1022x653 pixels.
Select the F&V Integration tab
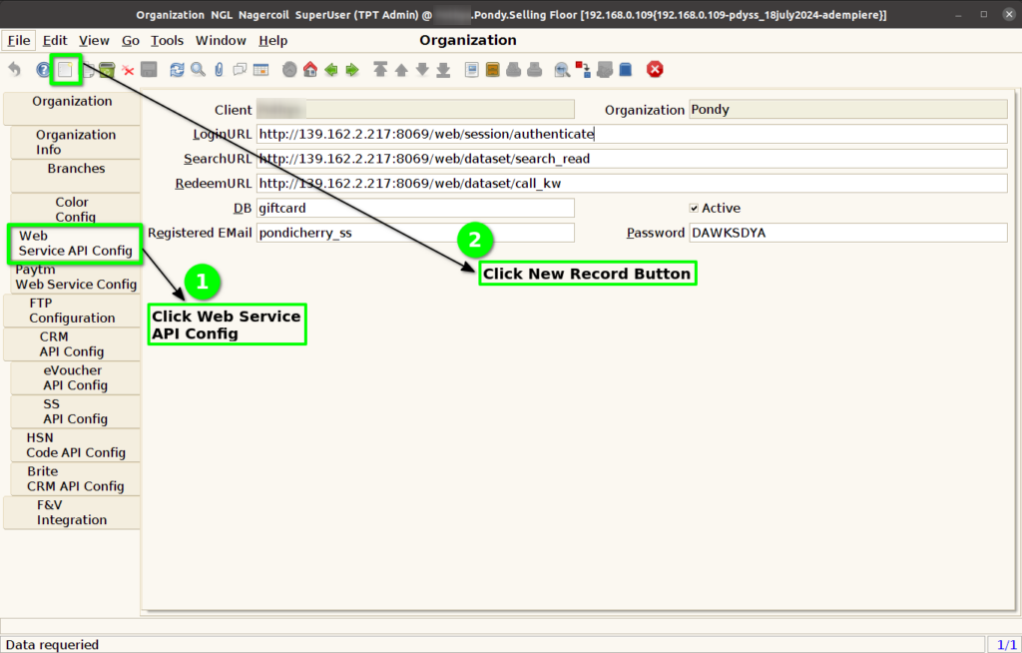pos(72,513)
